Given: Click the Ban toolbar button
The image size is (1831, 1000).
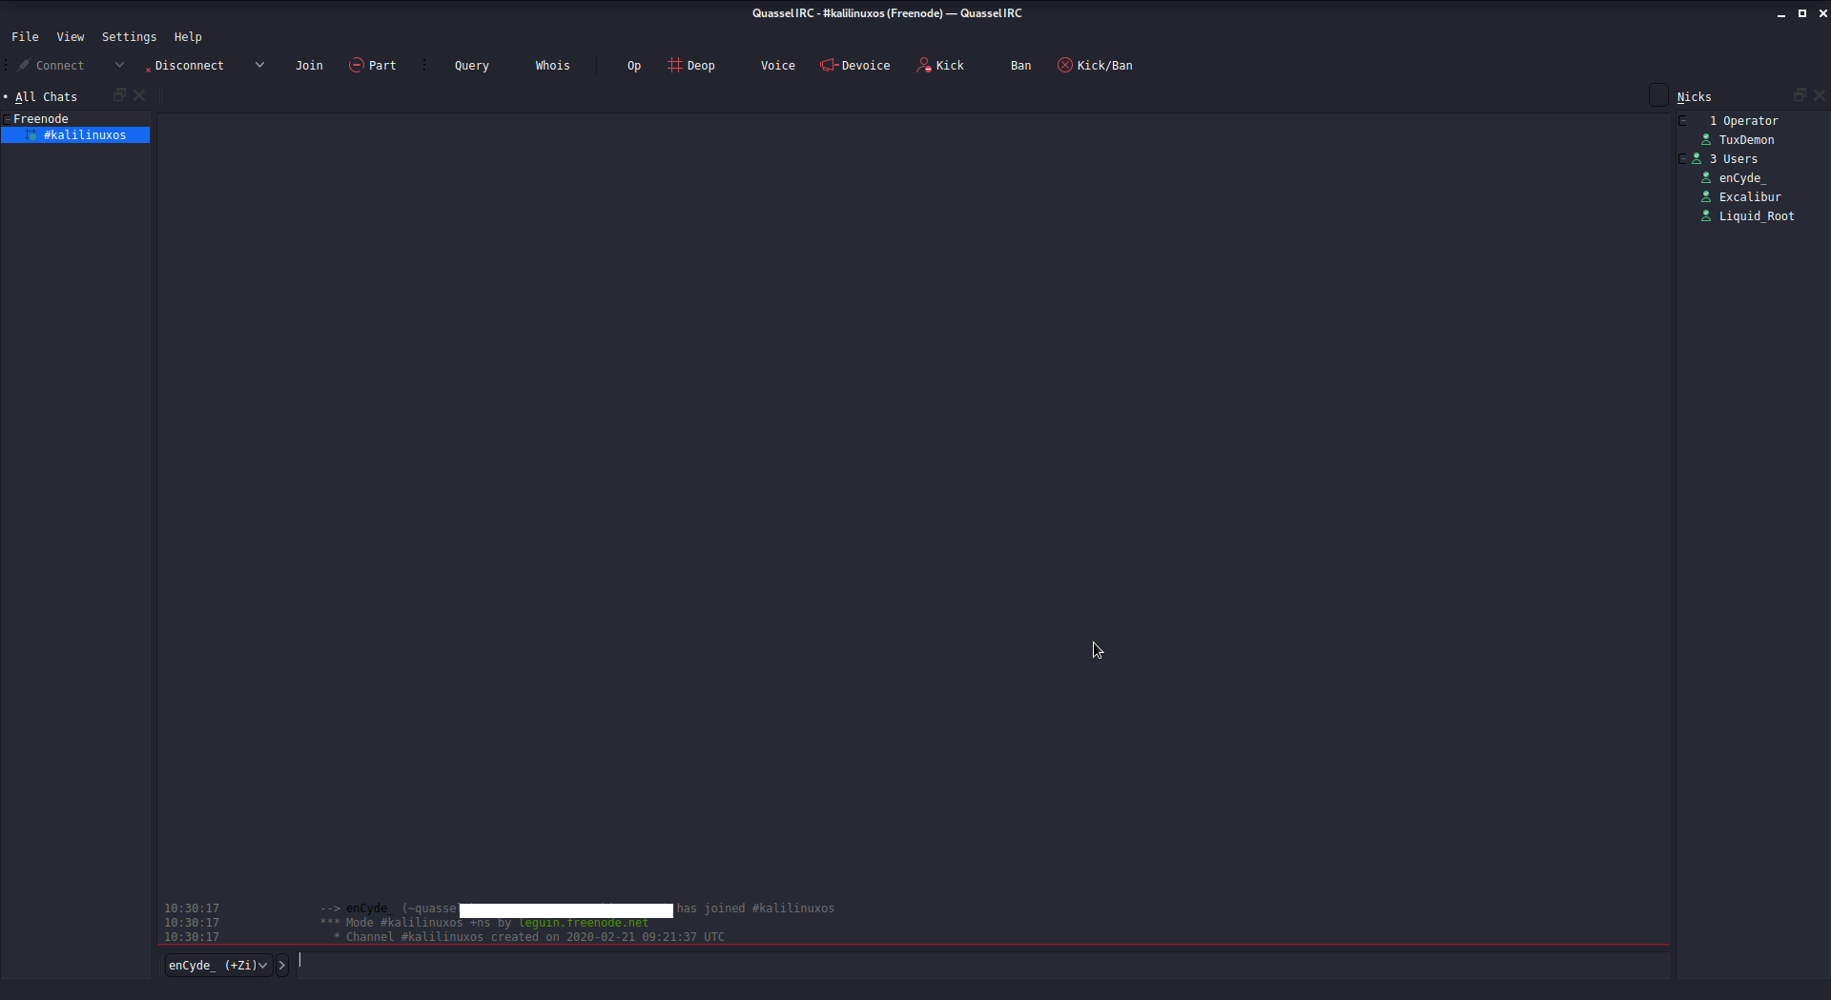Looking at the screenshot, I should click(1020, 66).
